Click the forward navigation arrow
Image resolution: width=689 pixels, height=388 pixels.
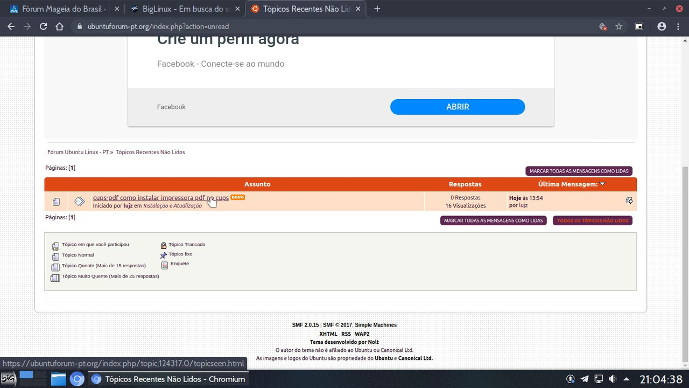coord(27,26)
